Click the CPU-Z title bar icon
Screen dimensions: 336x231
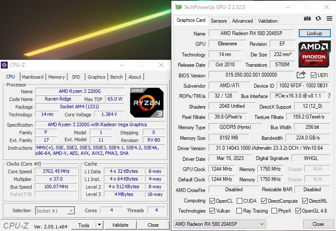point(4,65)
